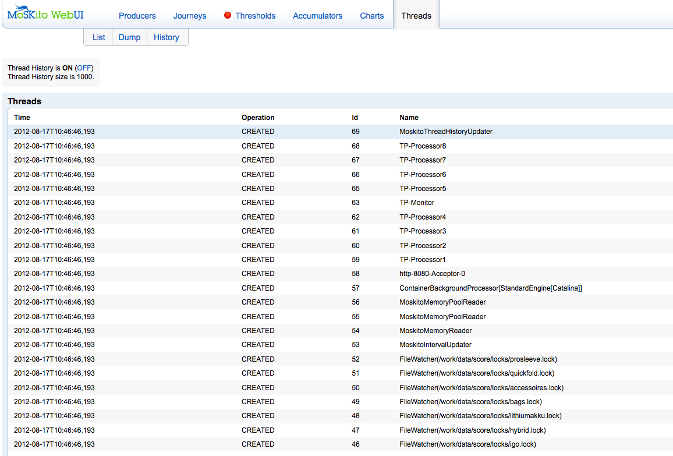Click the Id column header
This screenshot has width=673, height=456.
pyautogui.click(x=355, y=118)
